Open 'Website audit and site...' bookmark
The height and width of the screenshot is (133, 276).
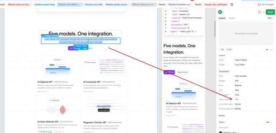pyautogui.click(x=20, y=5)
